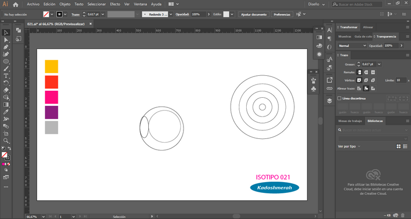Select the Curvature tool
The image size is (411, 219).
(x=6, y=54)
